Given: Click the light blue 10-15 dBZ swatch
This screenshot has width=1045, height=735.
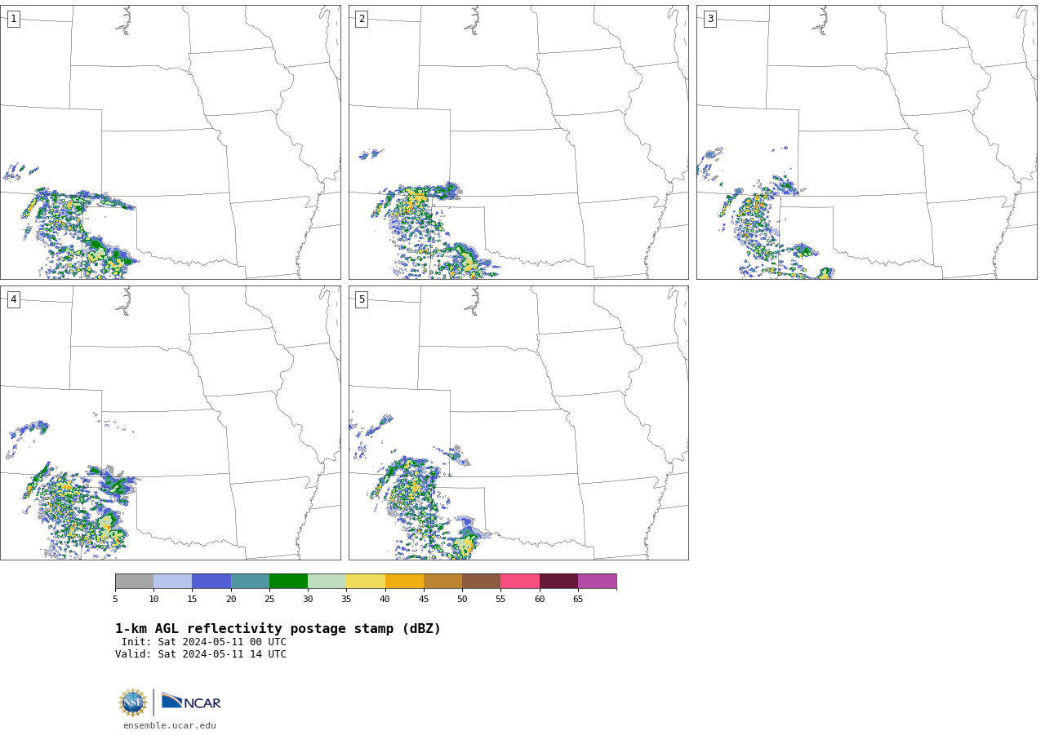Looking at the screenshot, I should tap(172, 581).
